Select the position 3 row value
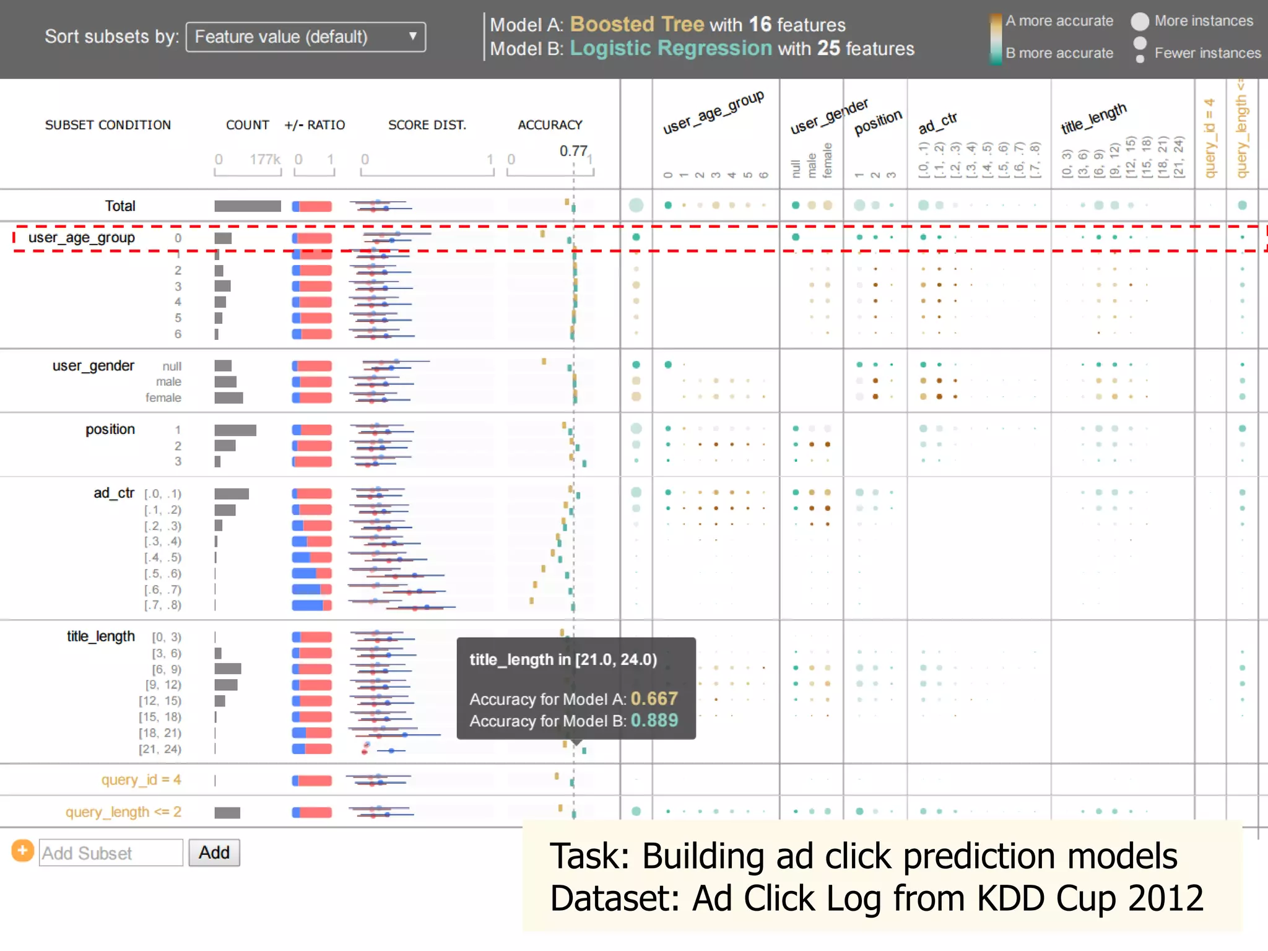The image size is (1268, 951). (x=178, y=461)
